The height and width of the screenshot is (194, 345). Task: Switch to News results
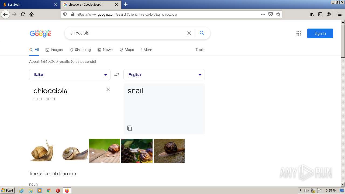(105, 50)
